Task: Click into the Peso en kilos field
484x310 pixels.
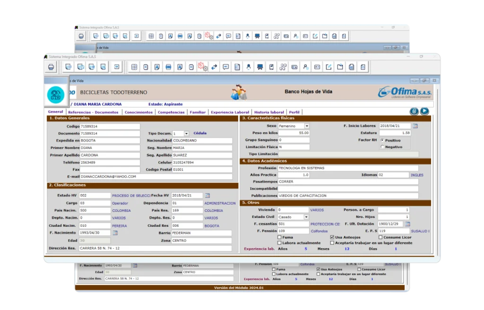Action: 294,133
